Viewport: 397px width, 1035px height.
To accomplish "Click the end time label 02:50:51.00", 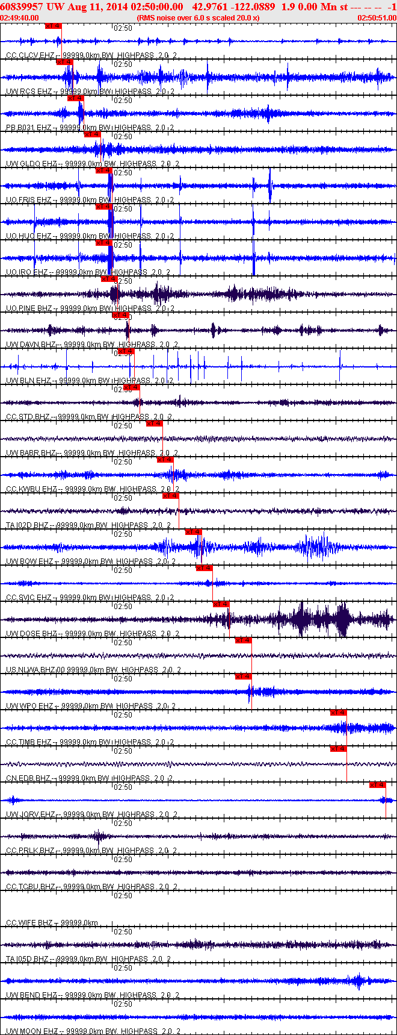I will pos(377,18).
